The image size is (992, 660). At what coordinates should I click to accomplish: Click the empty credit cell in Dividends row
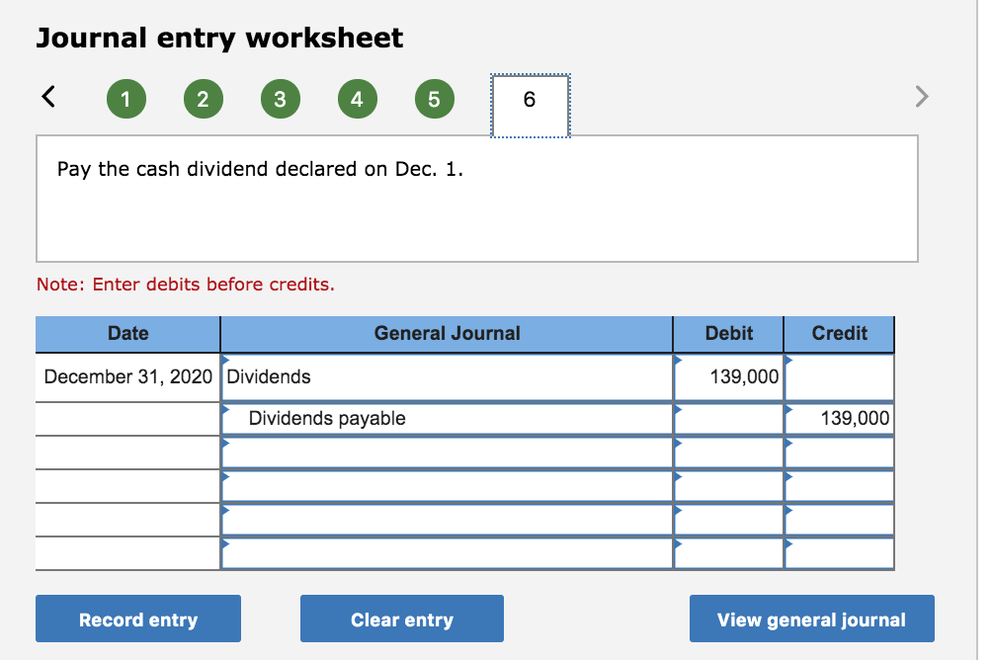pos(840,377)
